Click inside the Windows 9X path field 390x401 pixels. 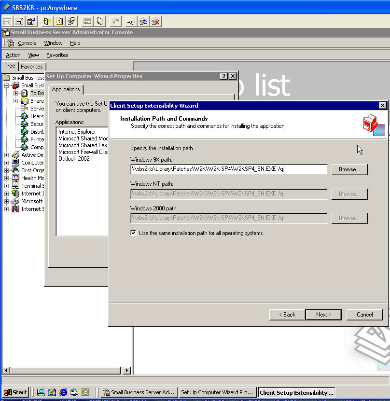click(229, 169)
